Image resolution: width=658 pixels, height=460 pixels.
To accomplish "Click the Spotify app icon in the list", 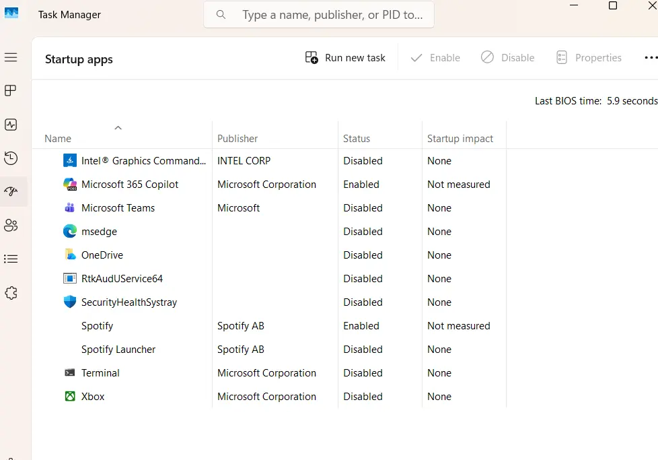I will click(x=69, y=325).
